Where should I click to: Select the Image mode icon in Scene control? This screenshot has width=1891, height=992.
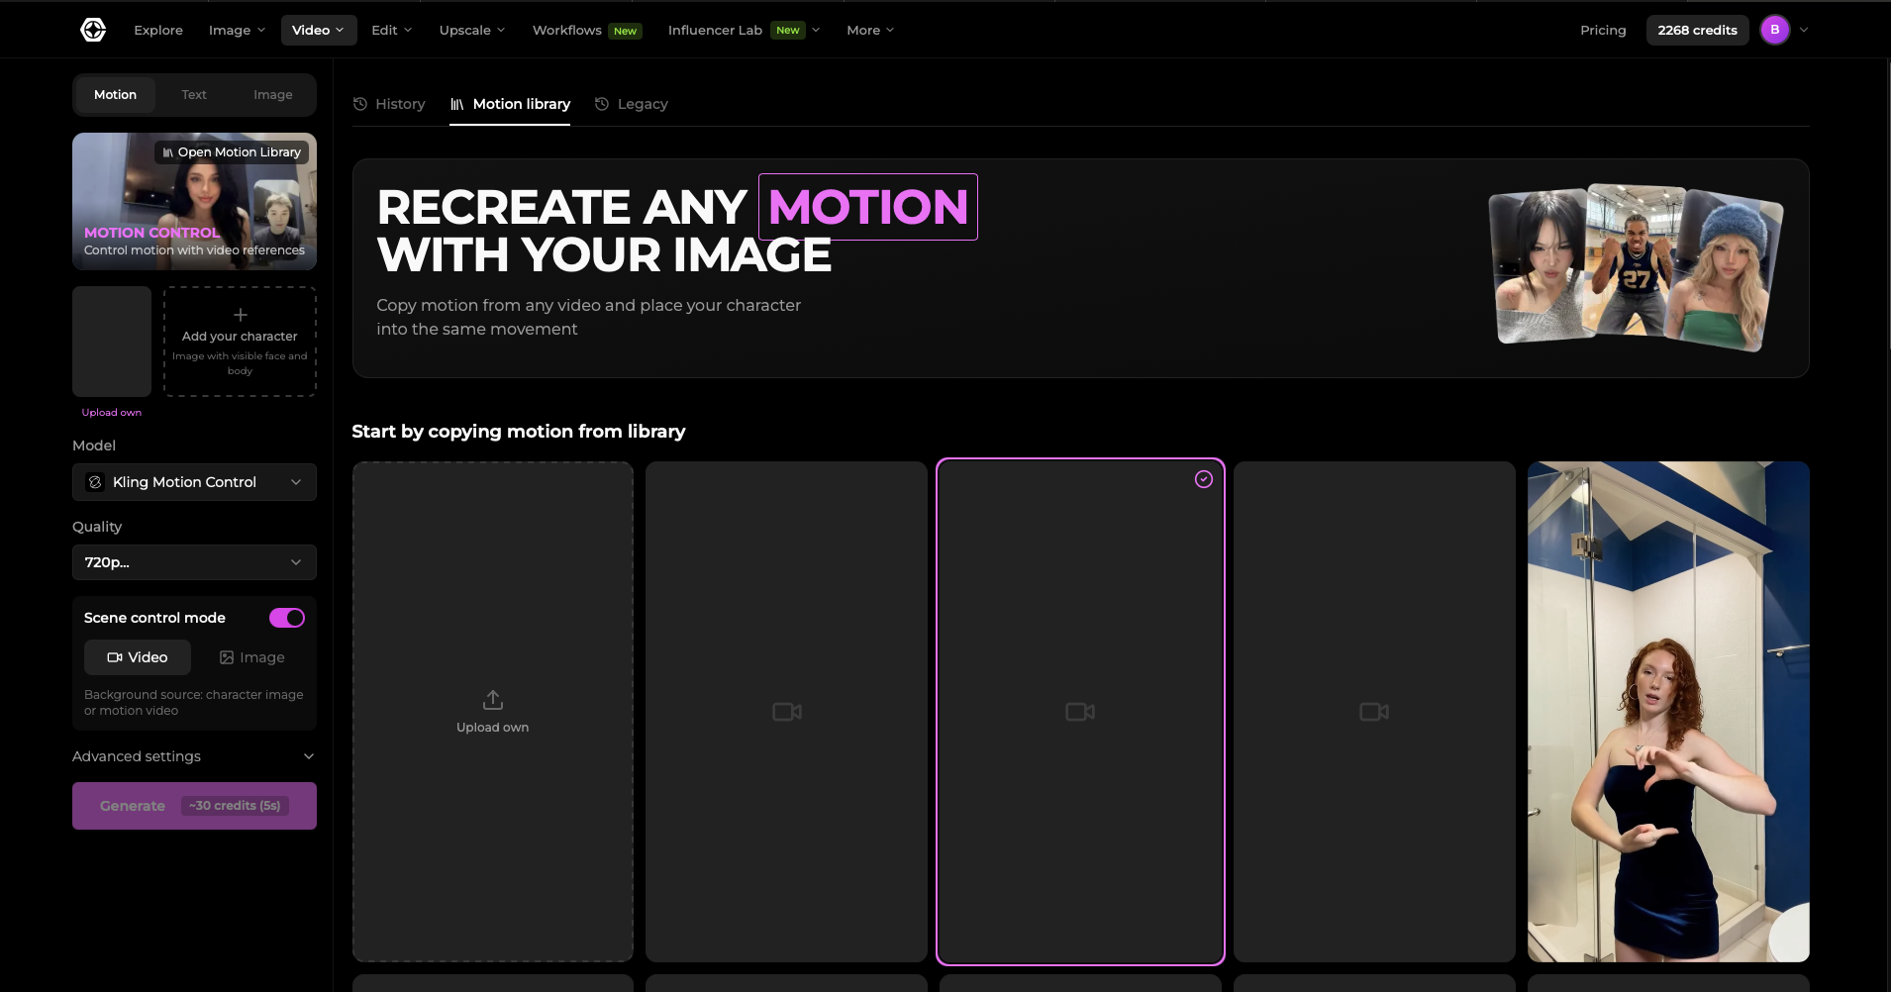click(226, 656)
